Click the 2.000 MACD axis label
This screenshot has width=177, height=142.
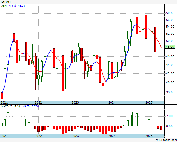(170, 116)
